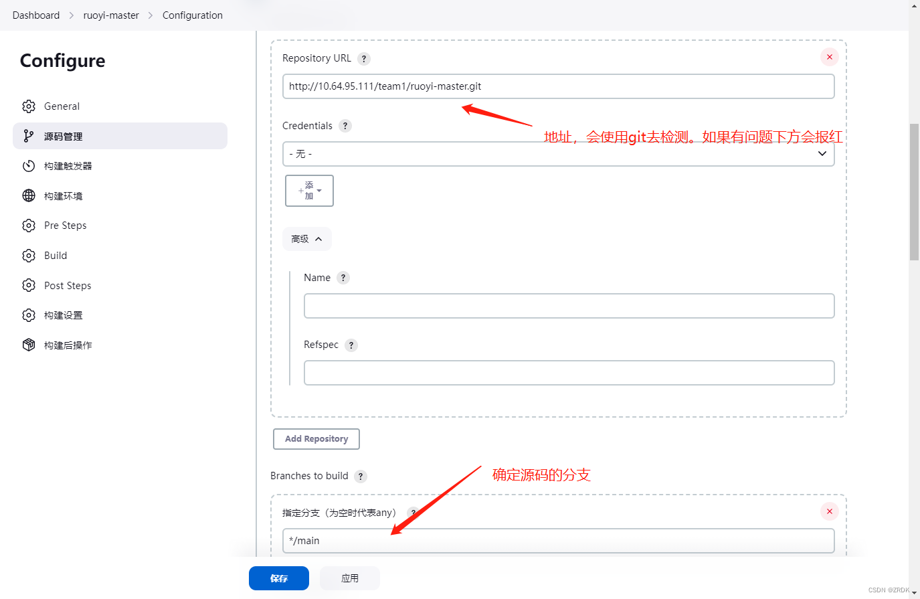
Task: Click the Build gear icon
Action: pyautogui.click(x=29, y=256)
